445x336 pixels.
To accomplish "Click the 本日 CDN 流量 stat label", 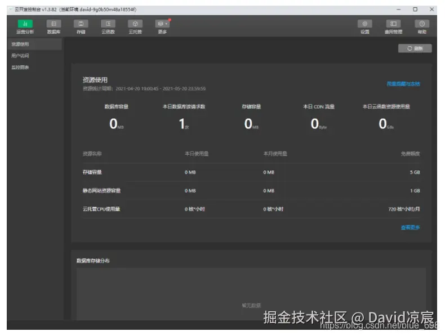I will click(319, 106).
